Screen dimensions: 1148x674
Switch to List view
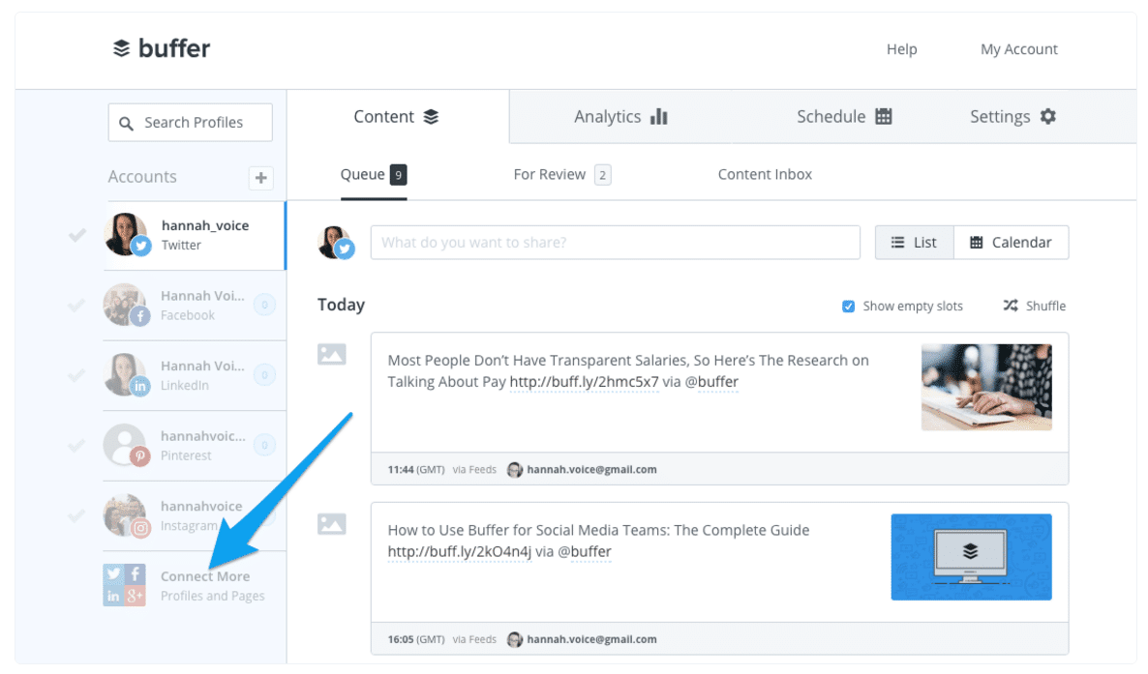click(x=915, y=242)
